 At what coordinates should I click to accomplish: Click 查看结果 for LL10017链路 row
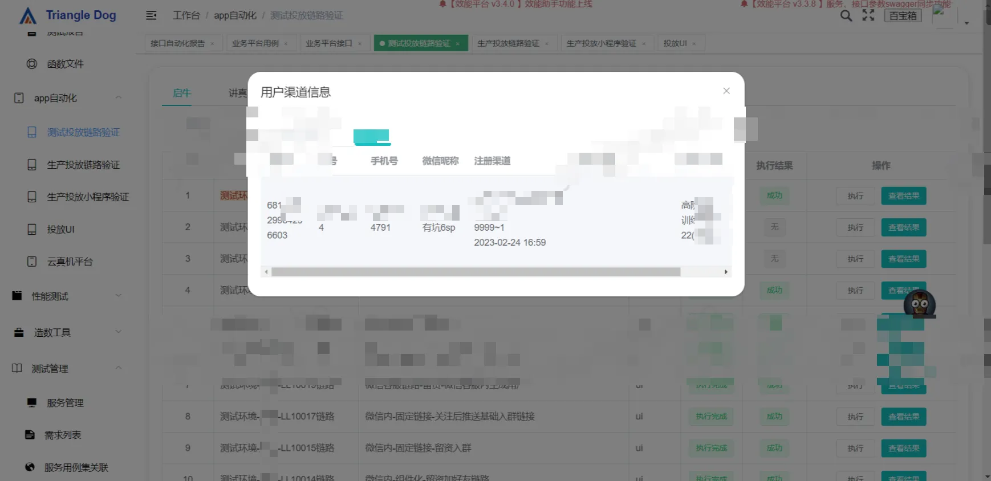904,417
